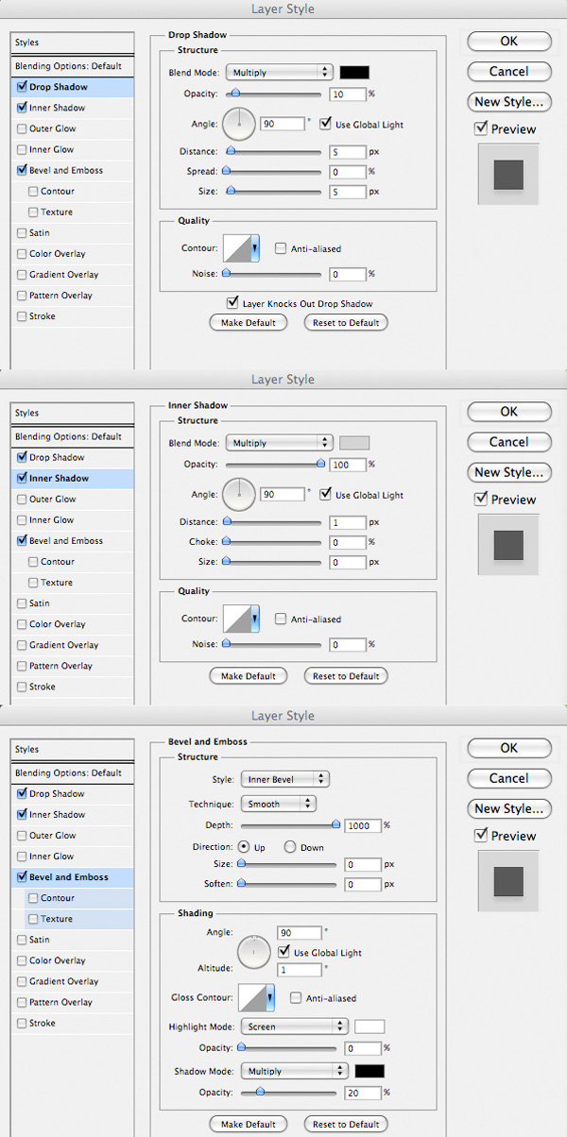
Task: Toggle Layer Knocks Out Drop Shadow checkbox
Action: click(x=232, y=303)
